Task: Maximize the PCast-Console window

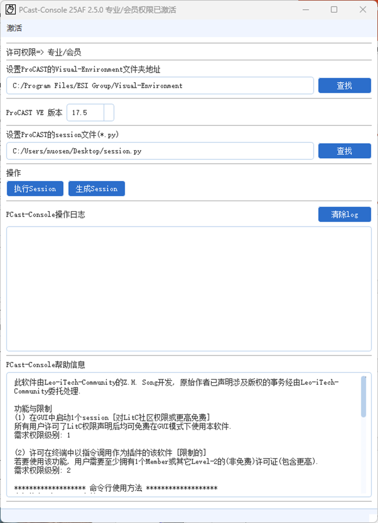Action: [x=334, y=10]
